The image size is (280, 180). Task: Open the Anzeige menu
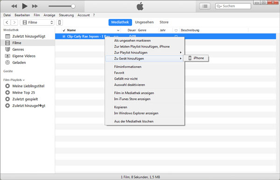[x=49, y=15]
